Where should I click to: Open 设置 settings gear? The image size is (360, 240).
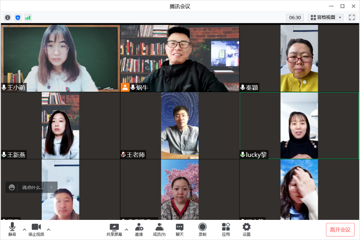[x=247, y=229]
